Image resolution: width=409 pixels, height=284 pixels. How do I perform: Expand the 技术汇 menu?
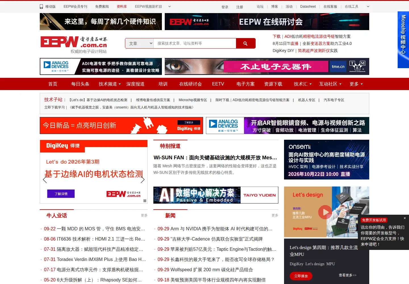(303, 84)
